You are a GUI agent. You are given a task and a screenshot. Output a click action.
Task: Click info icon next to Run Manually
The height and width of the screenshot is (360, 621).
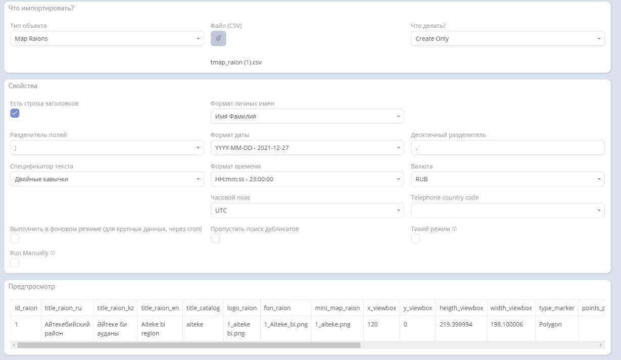(53, 253)
